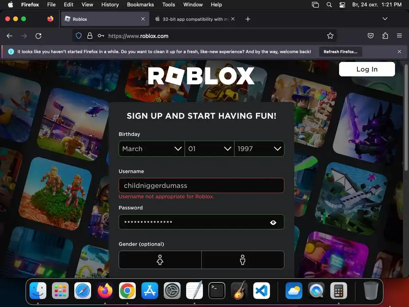View site security via the padlock icon
Image resolution: width=409 pixels, height=307 pixels.
[90, 36]
